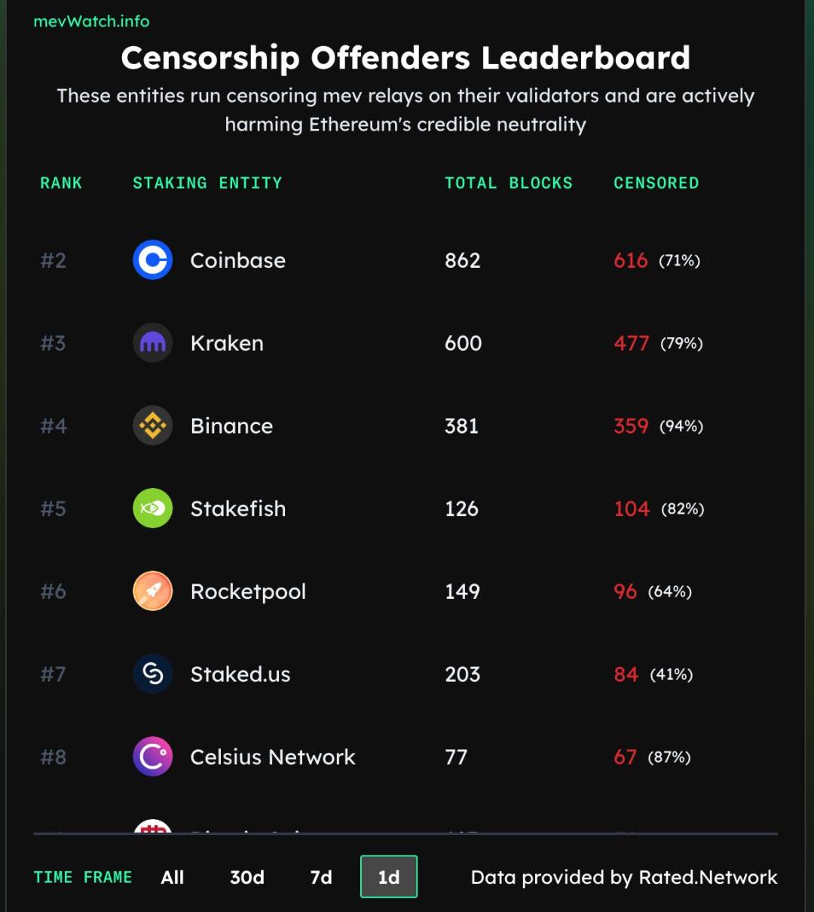Sort by the Total Blocks header
This screenshot has width=814, height=912.
click(x=509, y=183)
